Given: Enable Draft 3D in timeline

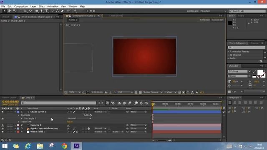Looking at the screenshot, I should (113, 103).
